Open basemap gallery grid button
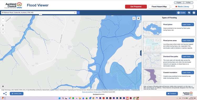The width and height of the screenshot is (197, 100). tap(3, 86)
